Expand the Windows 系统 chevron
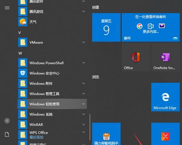 point(83,114)
